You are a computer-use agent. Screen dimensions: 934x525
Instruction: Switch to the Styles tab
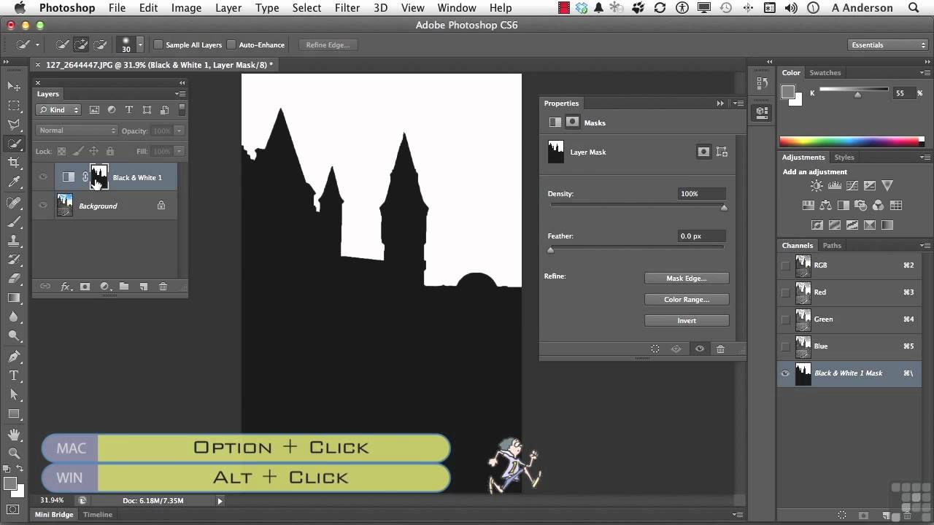844,157
